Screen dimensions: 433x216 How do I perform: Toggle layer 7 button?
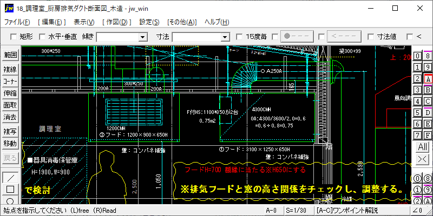tap(418, 136)
